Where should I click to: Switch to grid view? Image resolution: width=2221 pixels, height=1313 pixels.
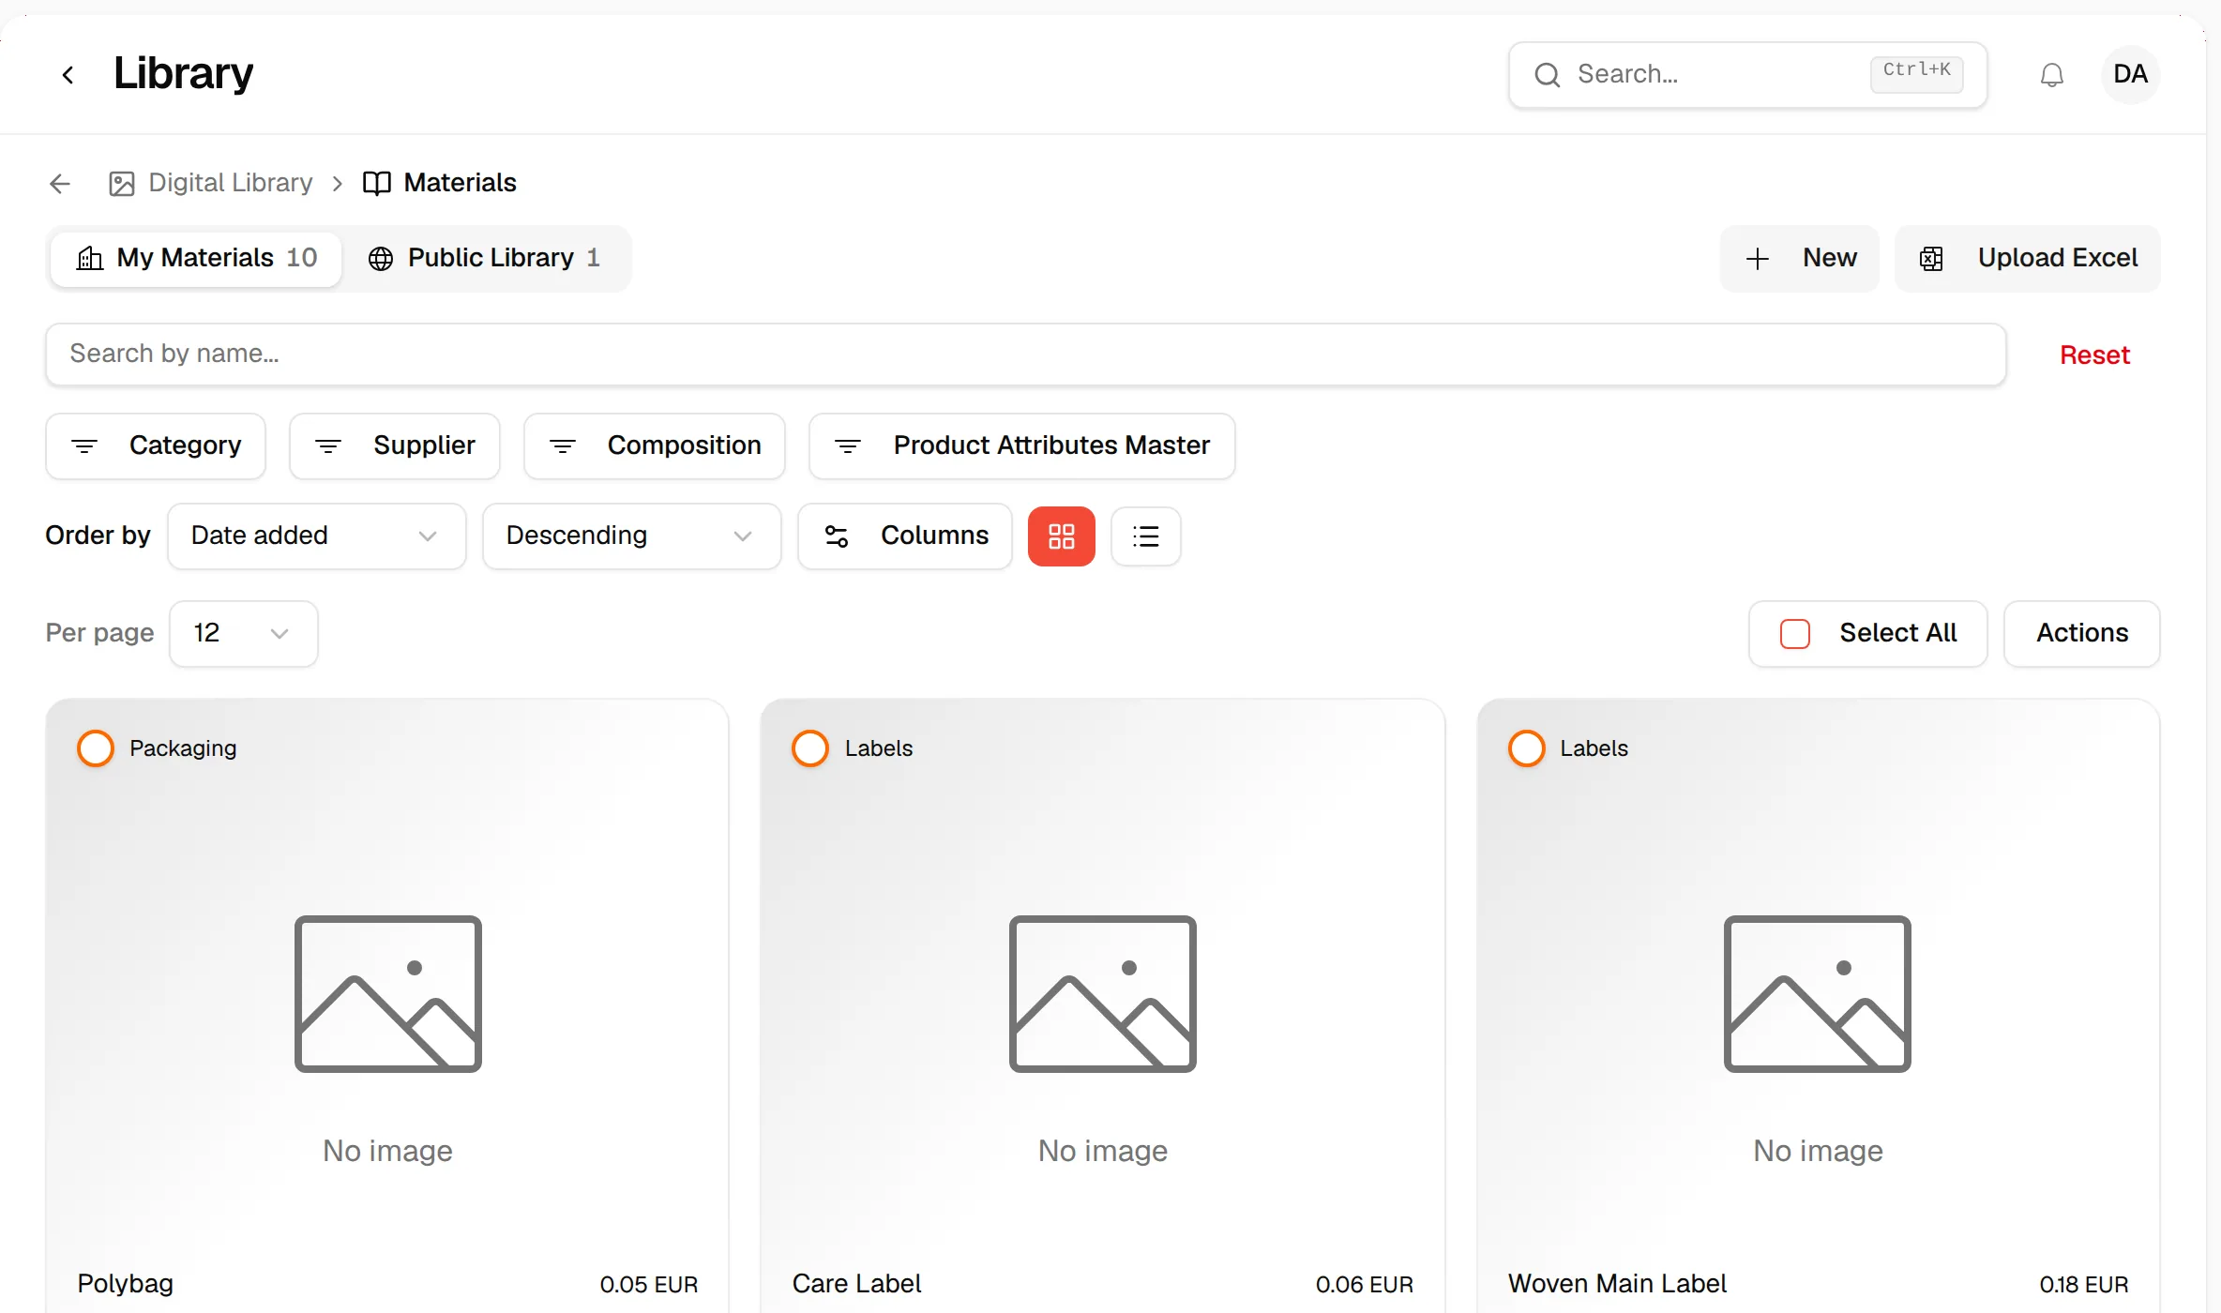[x=1062, y=536]
